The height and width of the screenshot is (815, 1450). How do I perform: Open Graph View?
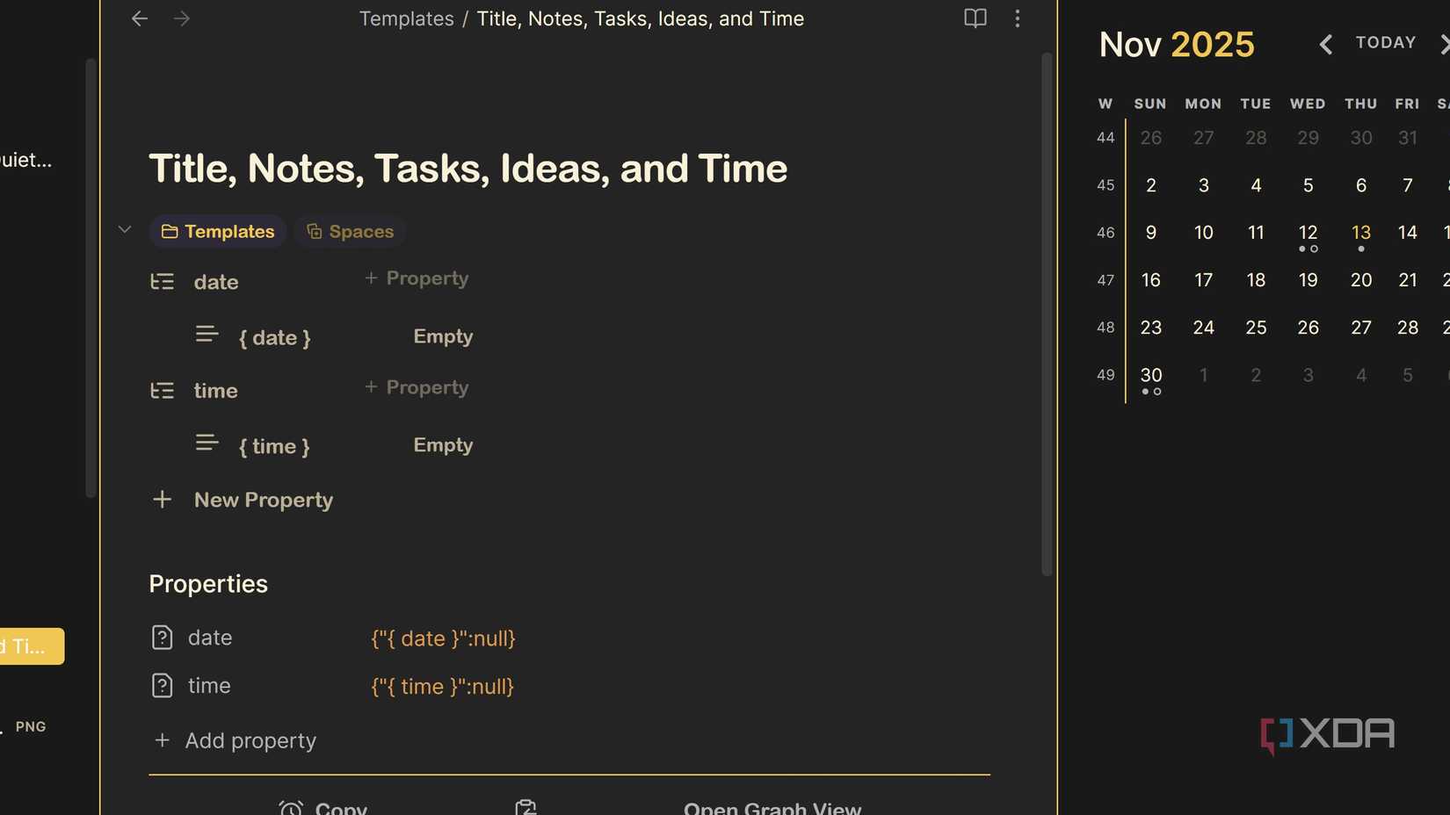click(x=772, y=806)
